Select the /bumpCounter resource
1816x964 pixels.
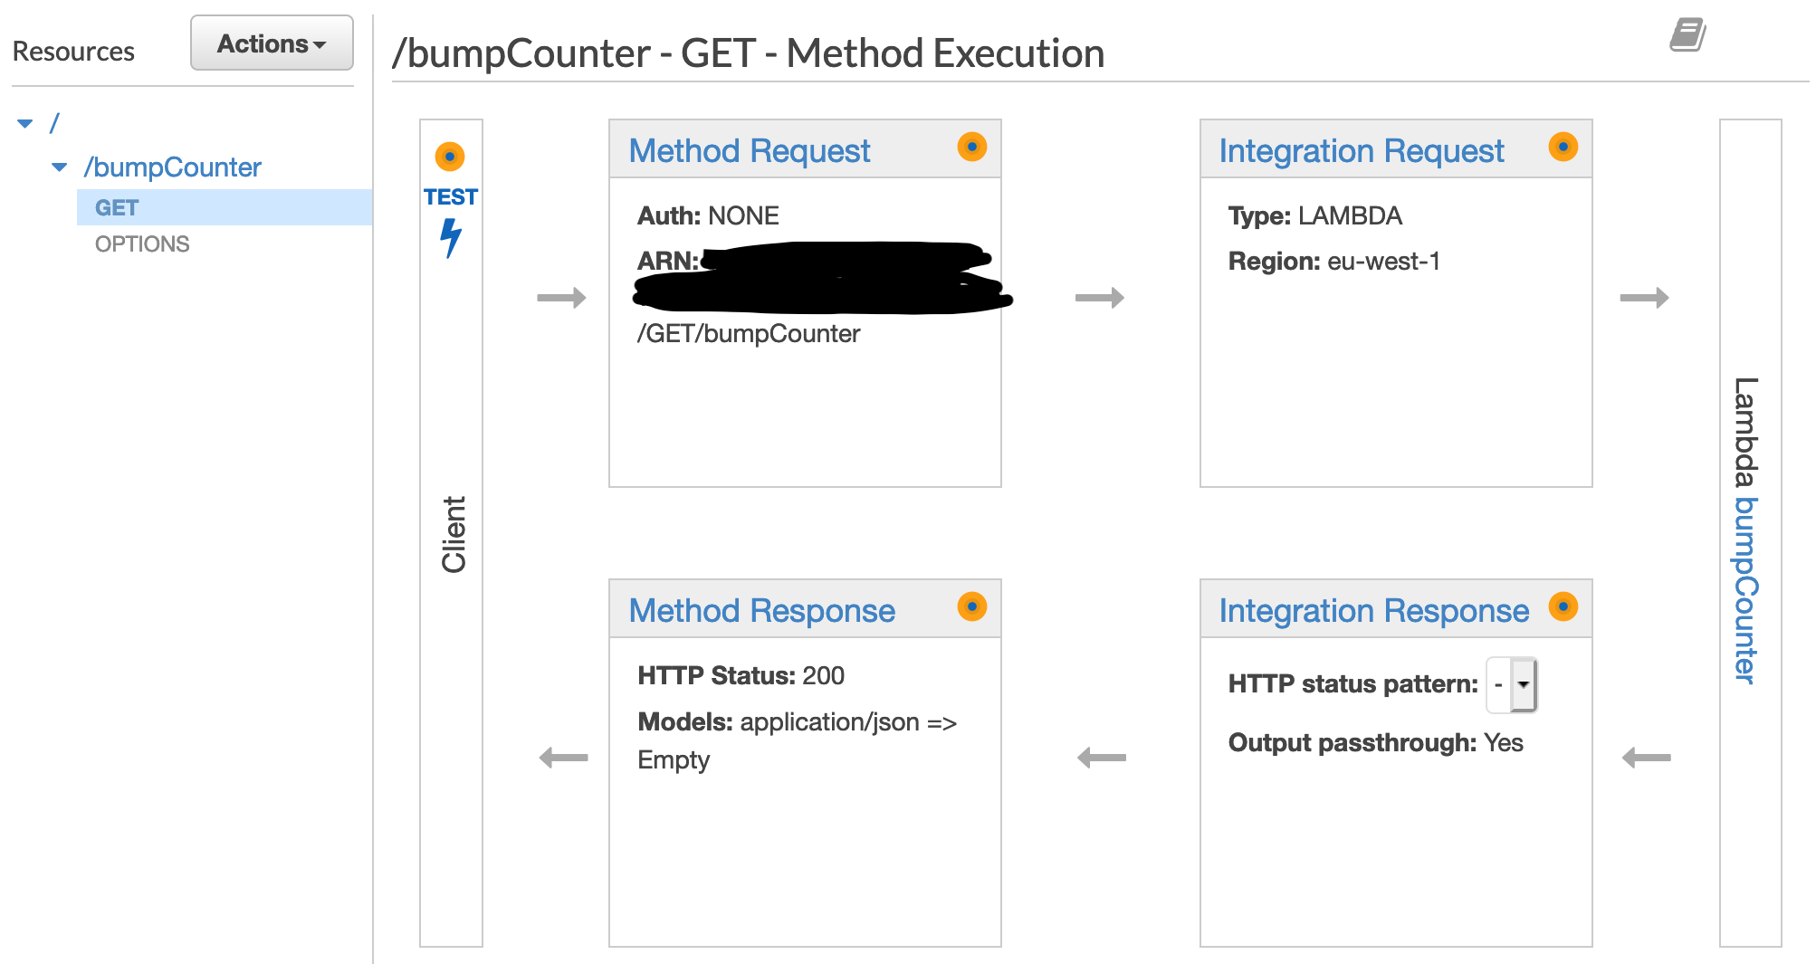pos(172,167)
